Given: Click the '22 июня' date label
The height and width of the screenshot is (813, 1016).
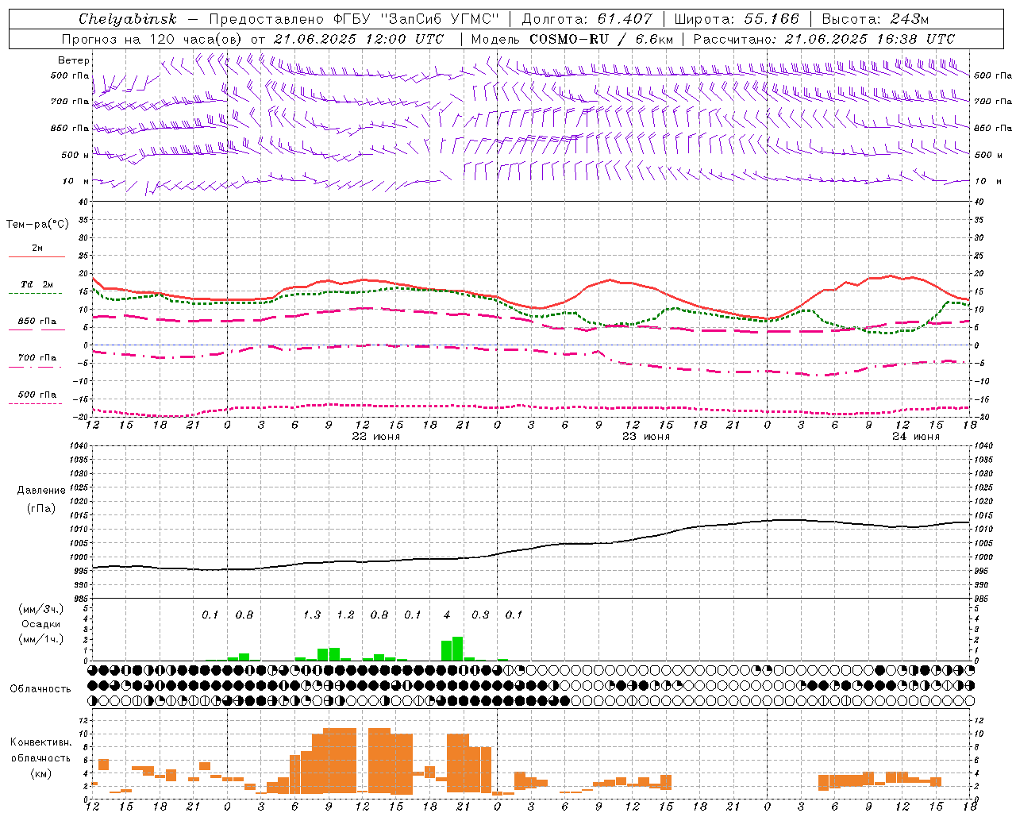Looking at the screenshot, I should click(x=376, y=437).
